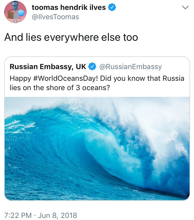The image size is (194, 220).
Task: Click the 7:22 PM timestamp
Action: pyautogui.click(x=18, y=215)
